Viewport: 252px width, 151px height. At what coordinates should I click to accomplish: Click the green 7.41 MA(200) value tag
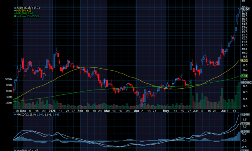tap(244, 76)
